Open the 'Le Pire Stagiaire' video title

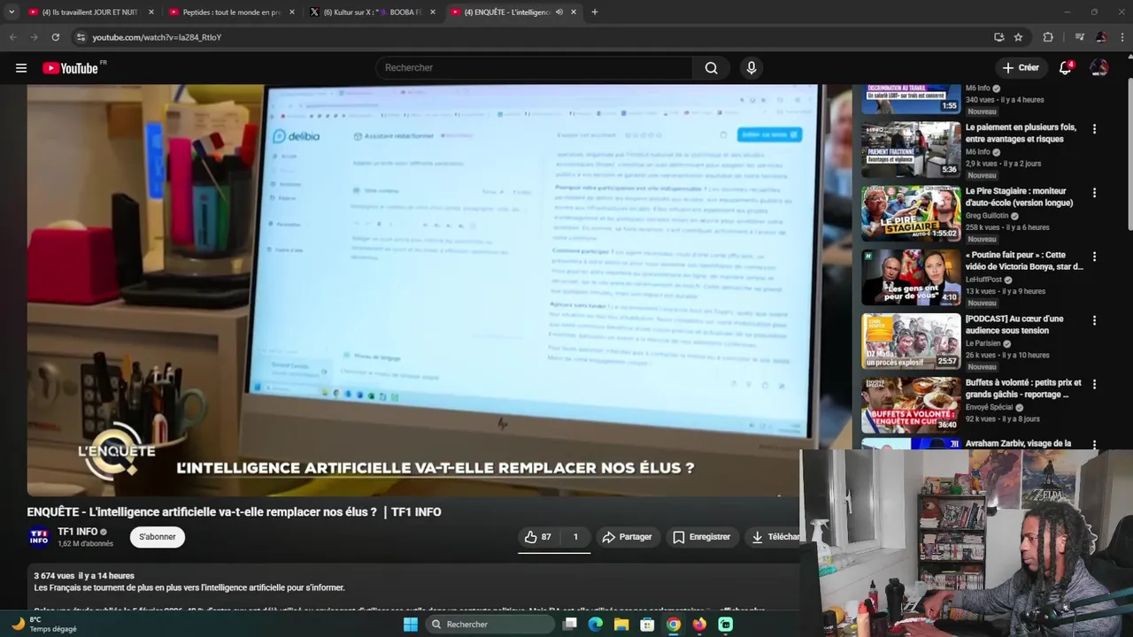(1019, 196)
